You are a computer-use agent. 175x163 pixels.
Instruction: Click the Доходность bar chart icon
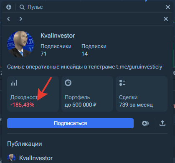14,83
